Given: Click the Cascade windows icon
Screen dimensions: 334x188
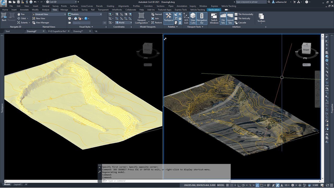Looking at the screenshot, I should (x=240, y=23).
